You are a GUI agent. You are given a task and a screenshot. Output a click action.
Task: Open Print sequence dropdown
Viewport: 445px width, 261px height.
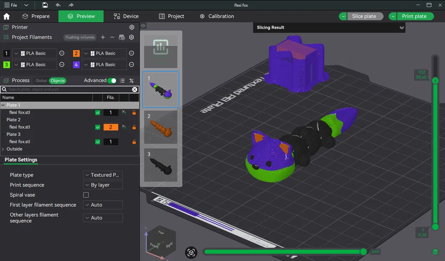[x=103, y=185]
